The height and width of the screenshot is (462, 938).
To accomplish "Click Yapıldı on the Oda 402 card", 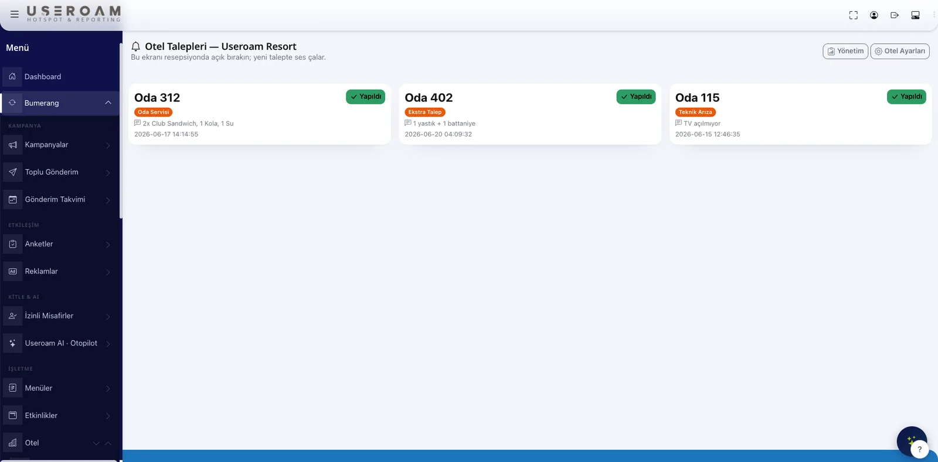I will coord(636,97).
